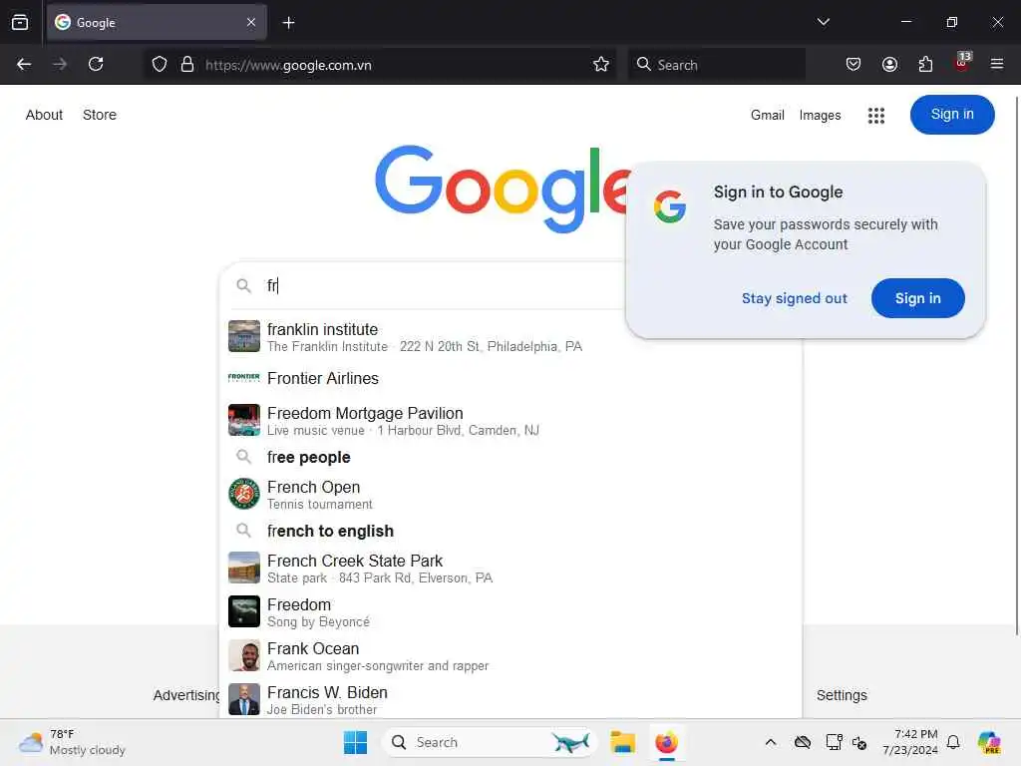
Task: Open the clock showing 7:42 PM
Action: 910,742
